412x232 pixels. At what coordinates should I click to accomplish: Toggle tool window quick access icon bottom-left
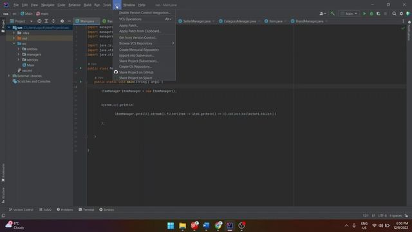[x=3, y=215]
